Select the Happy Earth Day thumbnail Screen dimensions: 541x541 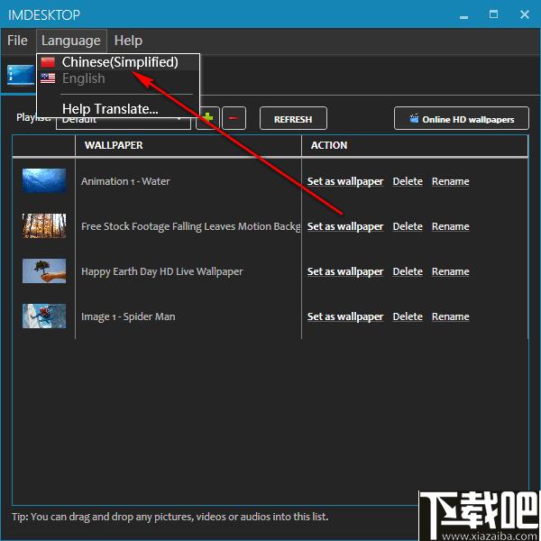click(44, 270)
